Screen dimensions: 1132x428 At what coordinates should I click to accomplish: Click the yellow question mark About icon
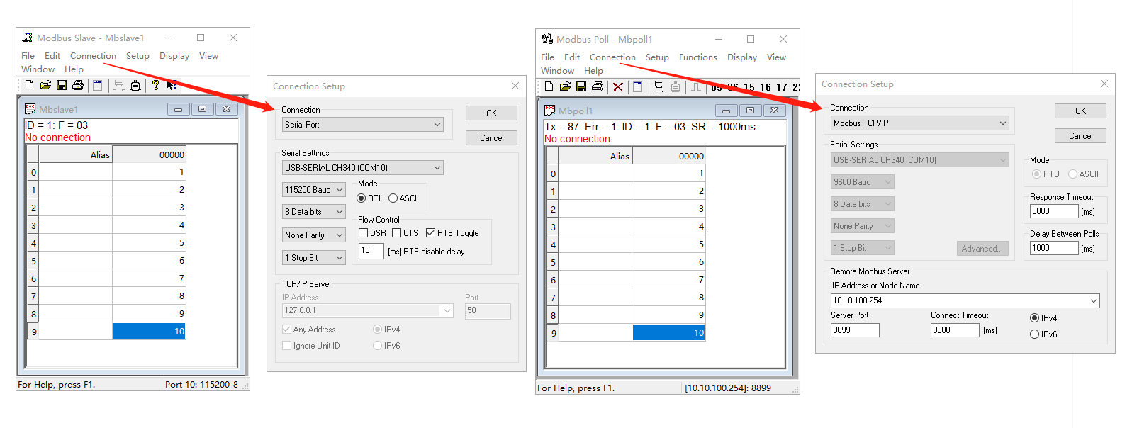tap(155, 85)
